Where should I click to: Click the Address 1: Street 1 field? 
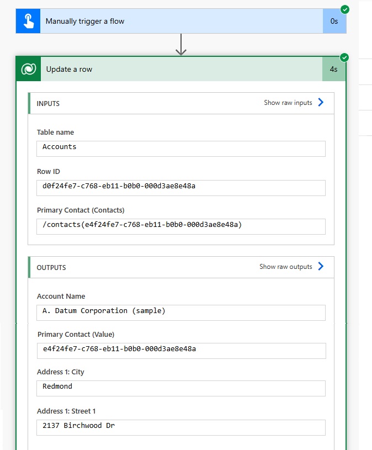(x=181, y=427)
